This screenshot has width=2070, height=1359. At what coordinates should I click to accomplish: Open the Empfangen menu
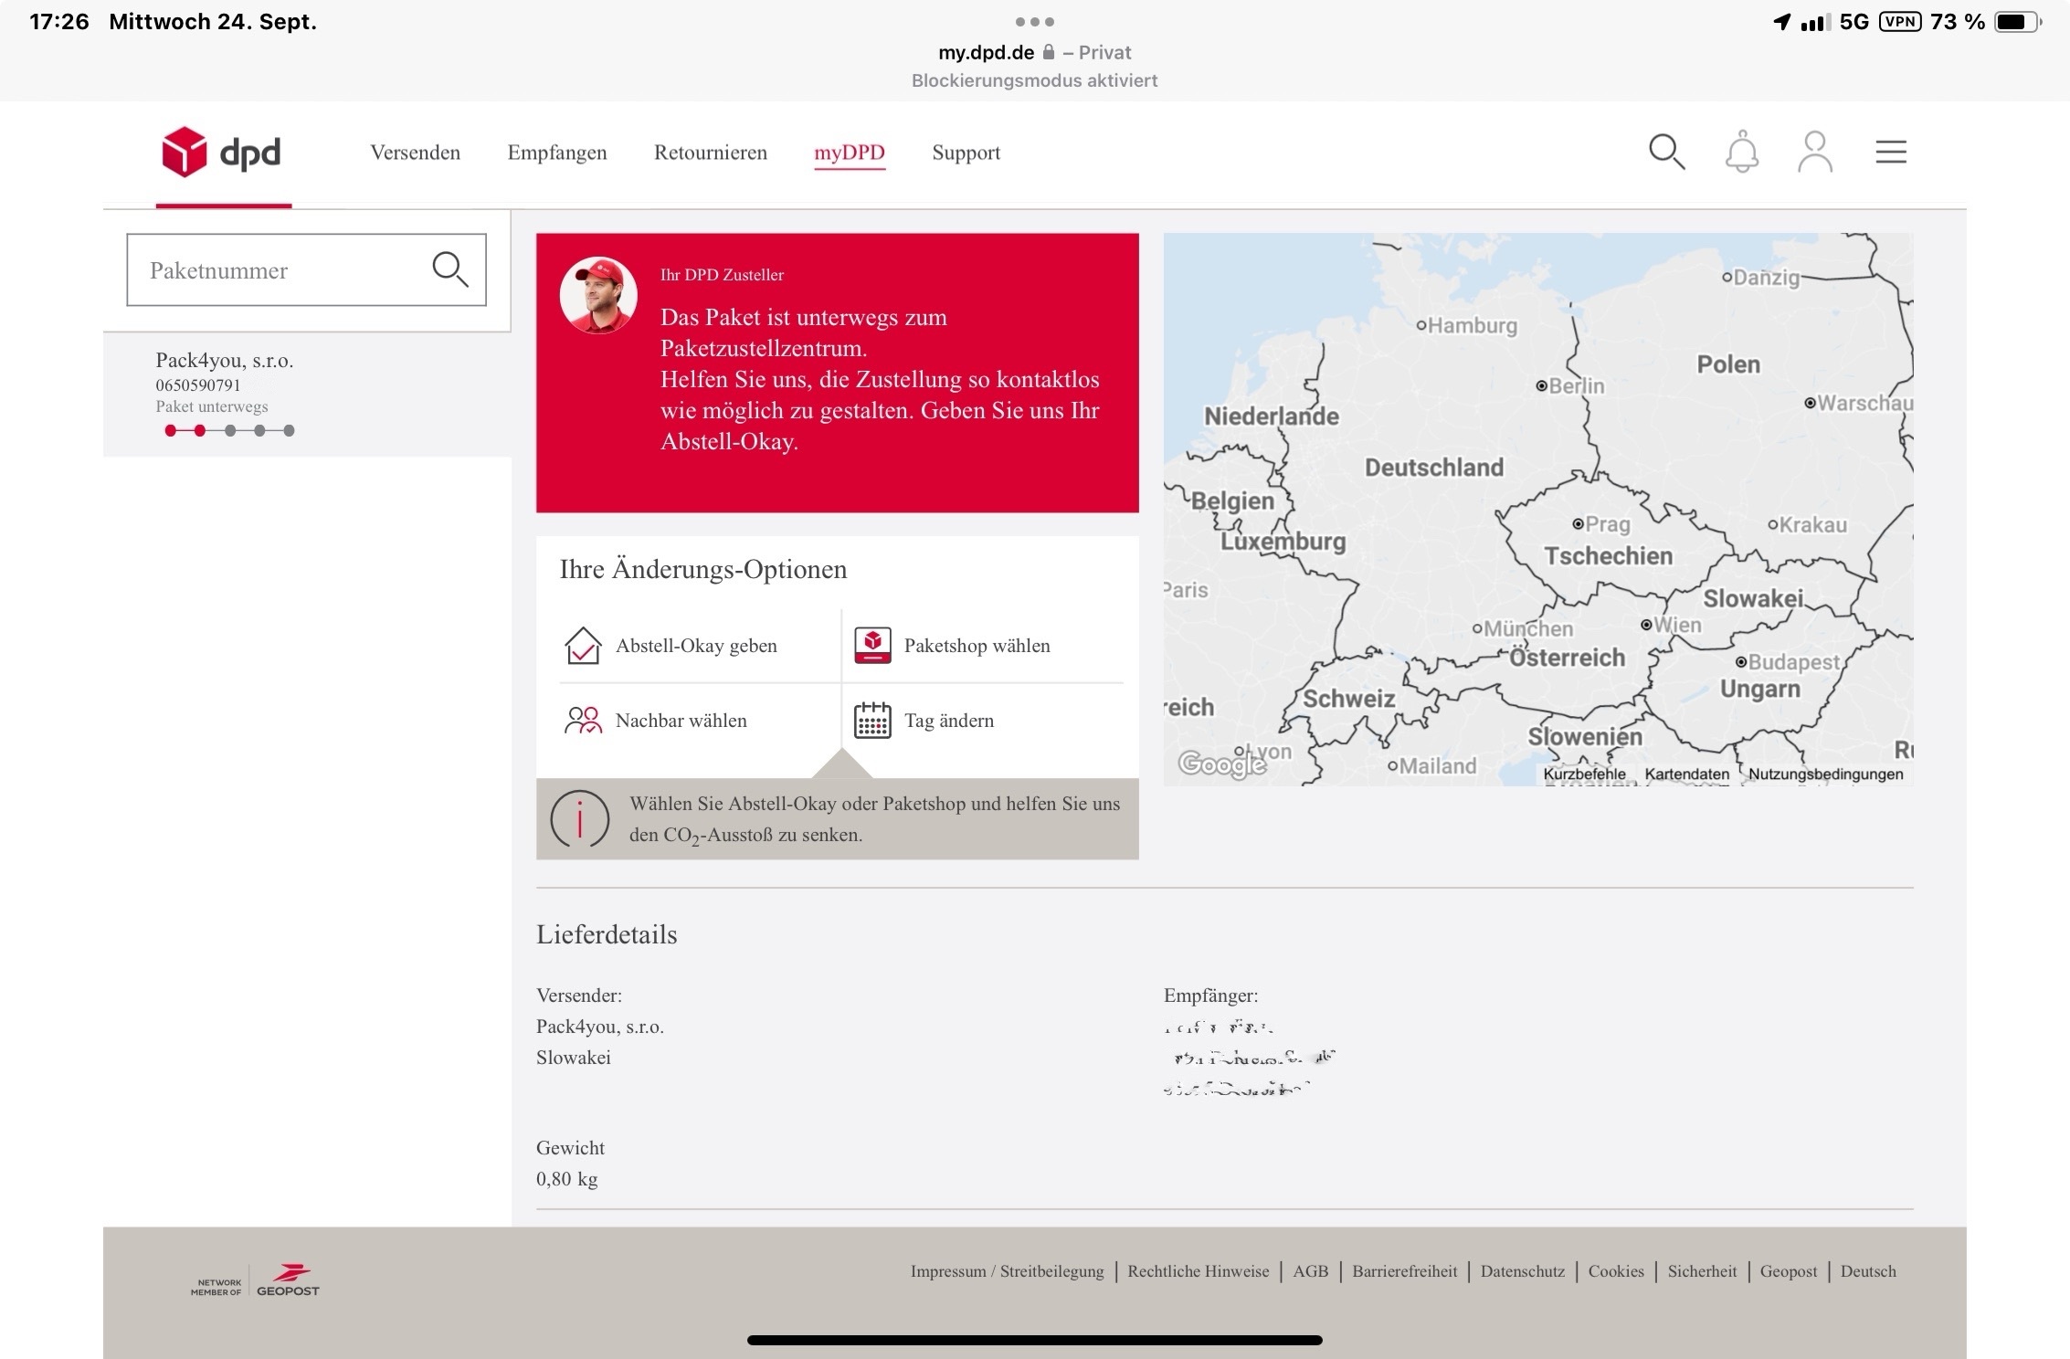pyautogui.click(x=557, y=153)
